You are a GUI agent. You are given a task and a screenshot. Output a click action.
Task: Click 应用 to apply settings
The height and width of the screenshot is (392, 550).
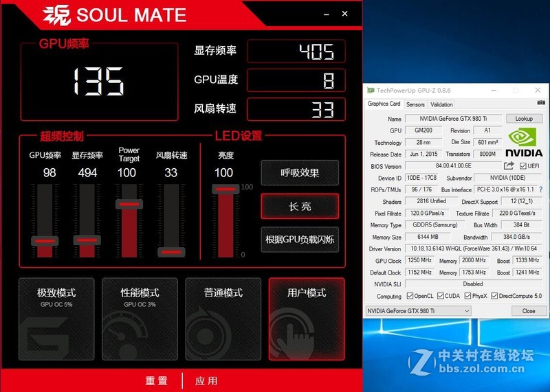pos(206,381)
